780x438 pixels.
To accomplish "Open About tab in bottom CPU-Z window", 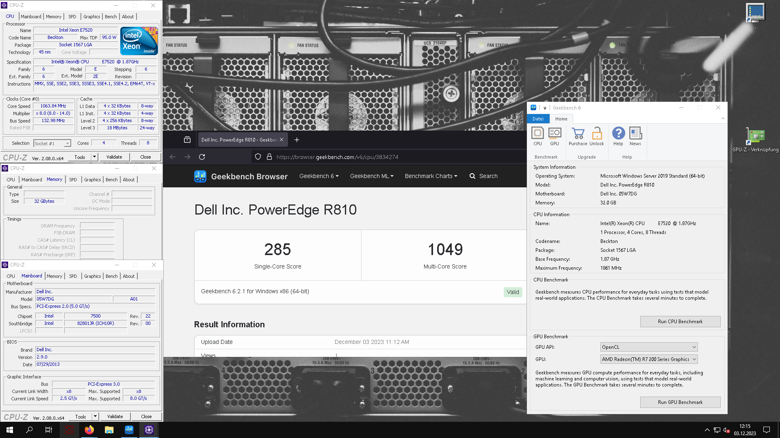I will 128,276.
